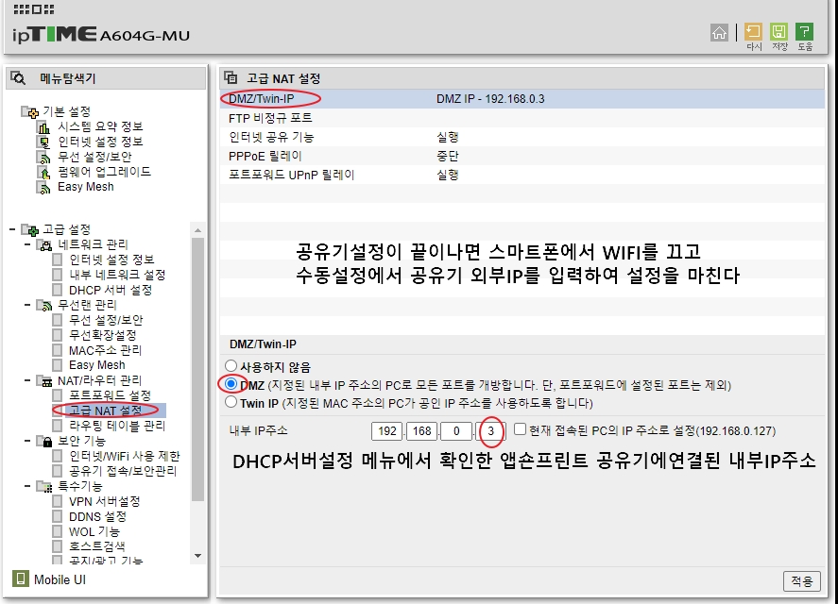The height and width of the screenshot is (604, 838).
Task: Click the last IP octet field
Action: coord(491,430)
